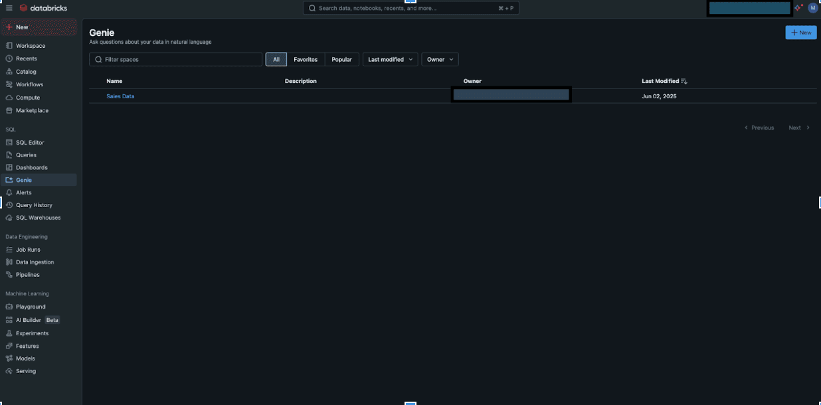This screenshot has width=821, height=405.
Task: Open the Databricks Assistant sparkle icon
Action: [x=798, y=8]
